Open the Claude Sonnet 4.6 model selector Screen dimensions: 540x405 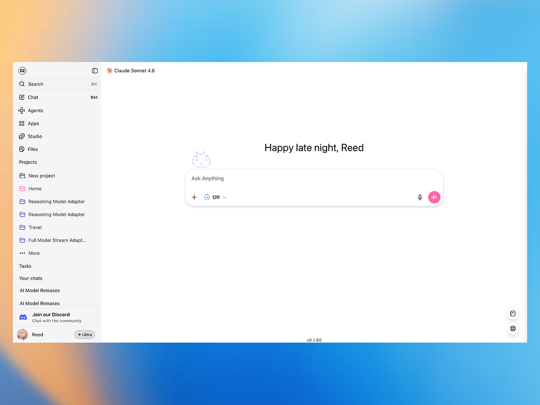(131, 71)
